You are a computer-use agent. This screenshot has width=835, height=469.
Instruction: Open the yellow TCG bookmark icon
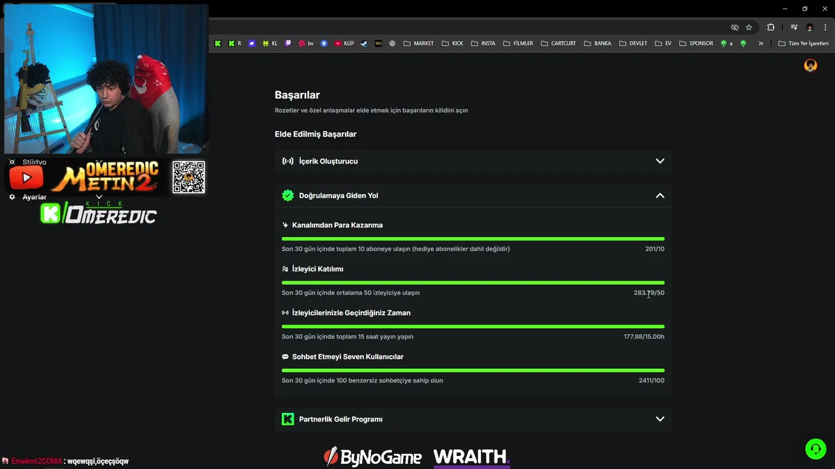tap(378, 44)
